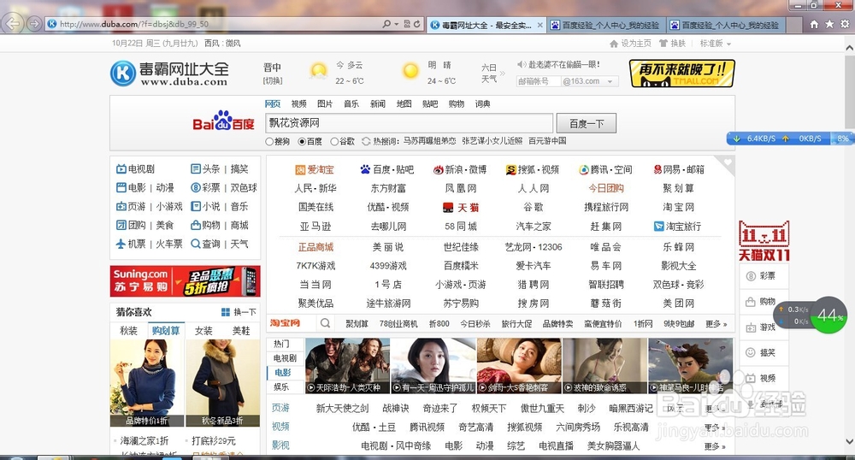Switch to the 图片 search tab
855x460 pixels.
point(324,103)
